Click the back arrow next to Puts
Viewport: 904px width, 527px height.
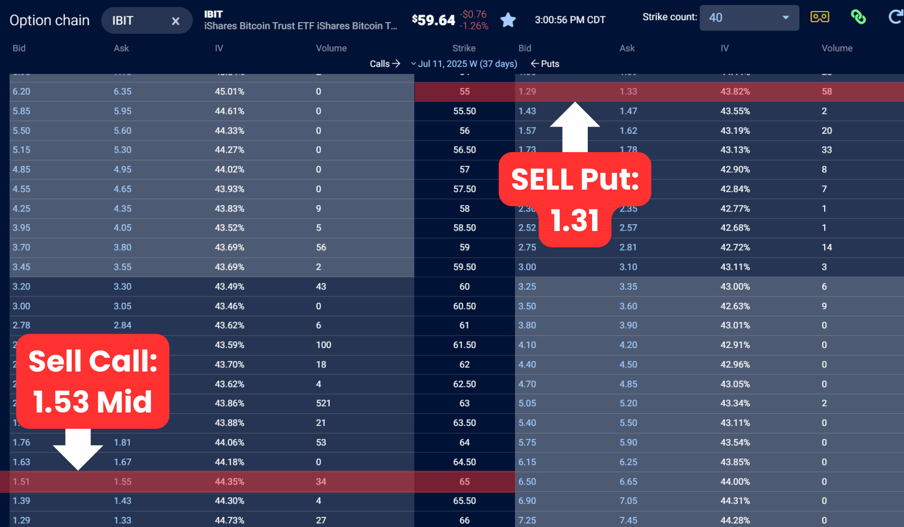[534, 63]
